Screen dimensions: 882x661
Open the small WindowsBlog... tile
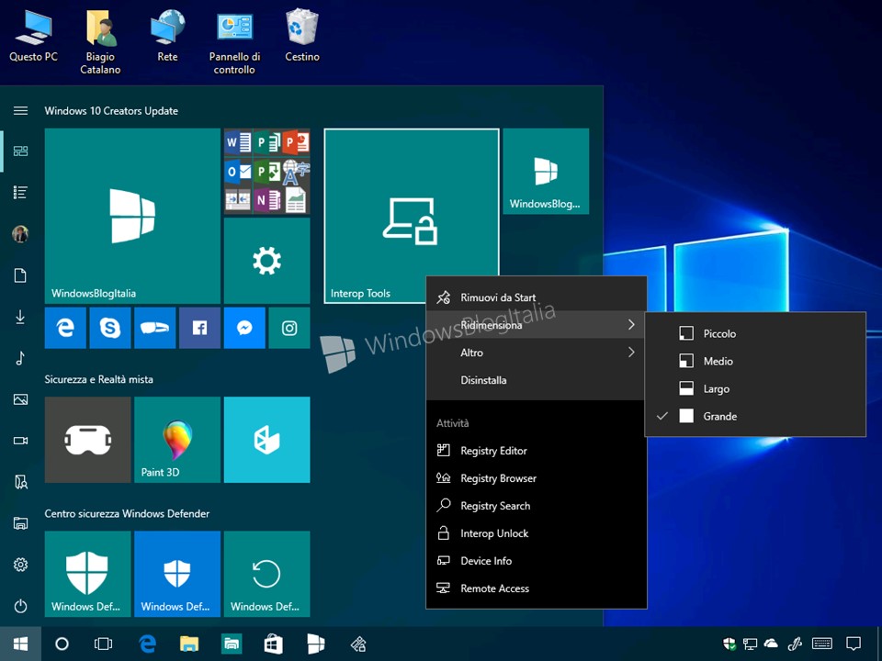click(x=546, y=172)
